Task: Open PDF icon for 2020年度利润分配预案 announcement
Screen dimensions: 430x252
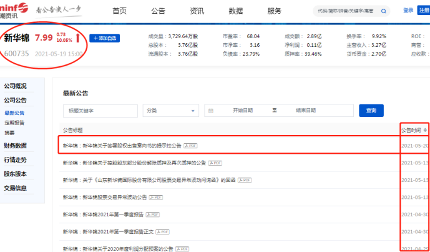Action: coord(182,249)
